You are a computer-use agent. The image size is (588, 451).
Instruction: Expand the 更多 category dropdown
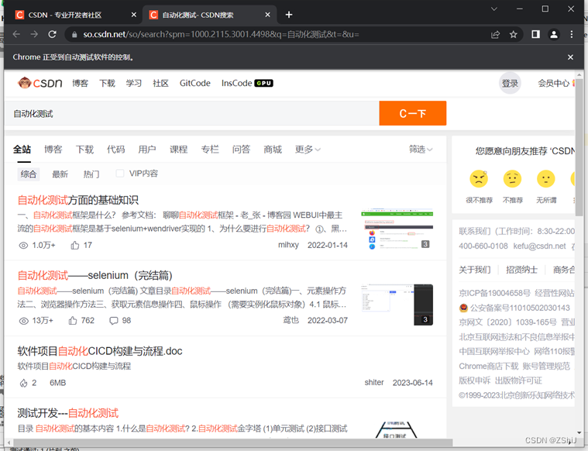308,150
